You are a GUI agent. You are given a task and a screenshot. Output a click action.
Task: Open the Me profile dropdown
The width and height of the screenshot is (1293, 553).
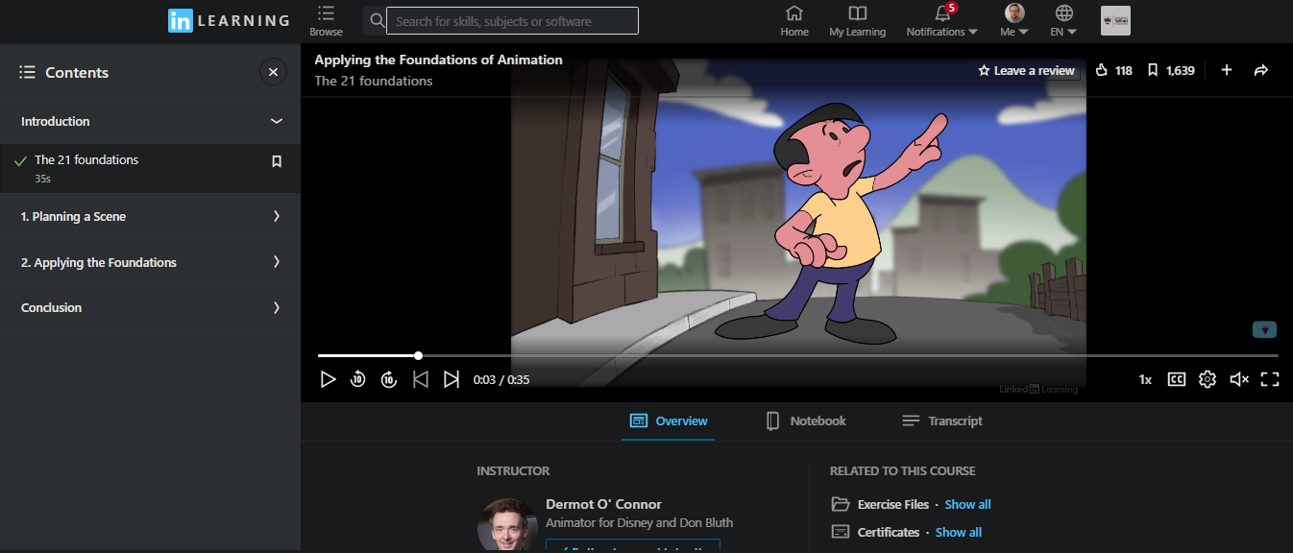pyautogui.click(x=1014, y=20)
